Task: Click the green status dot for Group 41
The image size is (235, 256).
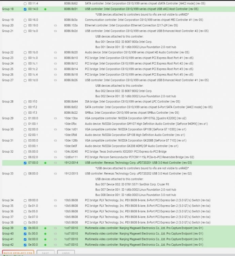Action: 45,239
